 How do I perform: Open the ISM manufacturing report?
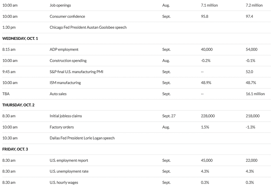(x=65, y=83)
